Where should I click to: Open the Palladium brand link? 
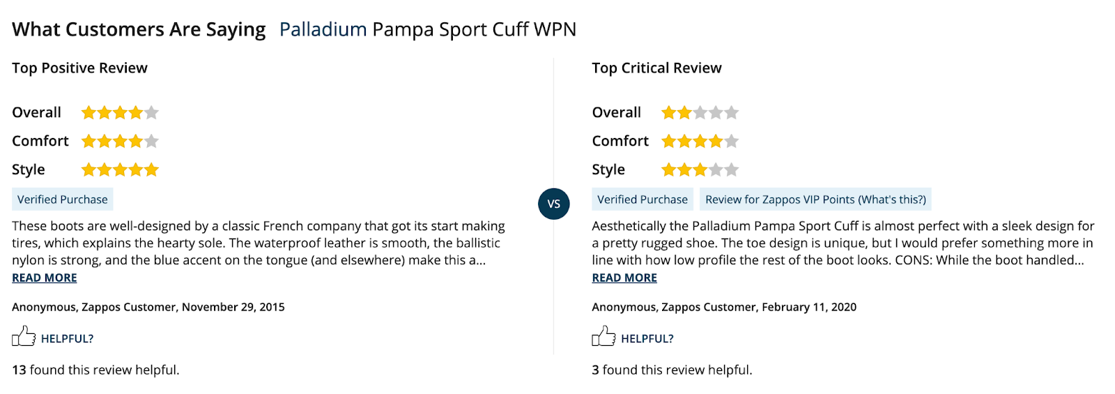pyautogui.click(x=323, y=29)
